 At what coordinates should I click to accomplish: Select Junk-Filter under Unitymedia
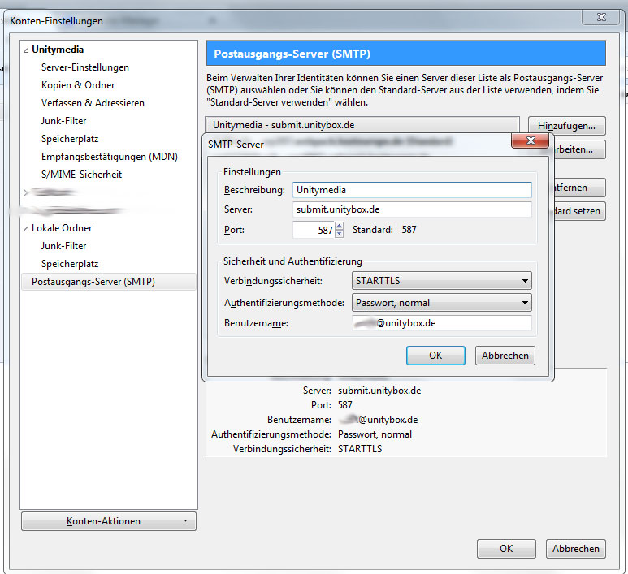coord(63,121)
